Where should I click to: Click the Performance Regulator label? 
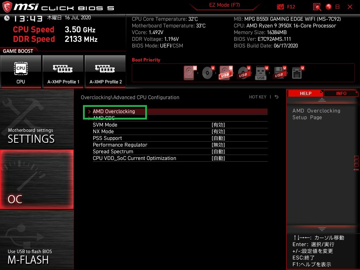(120, 145)
